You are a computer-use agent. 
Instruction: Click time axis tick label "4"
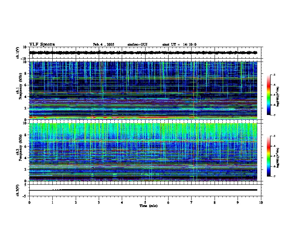(x=122, y=203)
